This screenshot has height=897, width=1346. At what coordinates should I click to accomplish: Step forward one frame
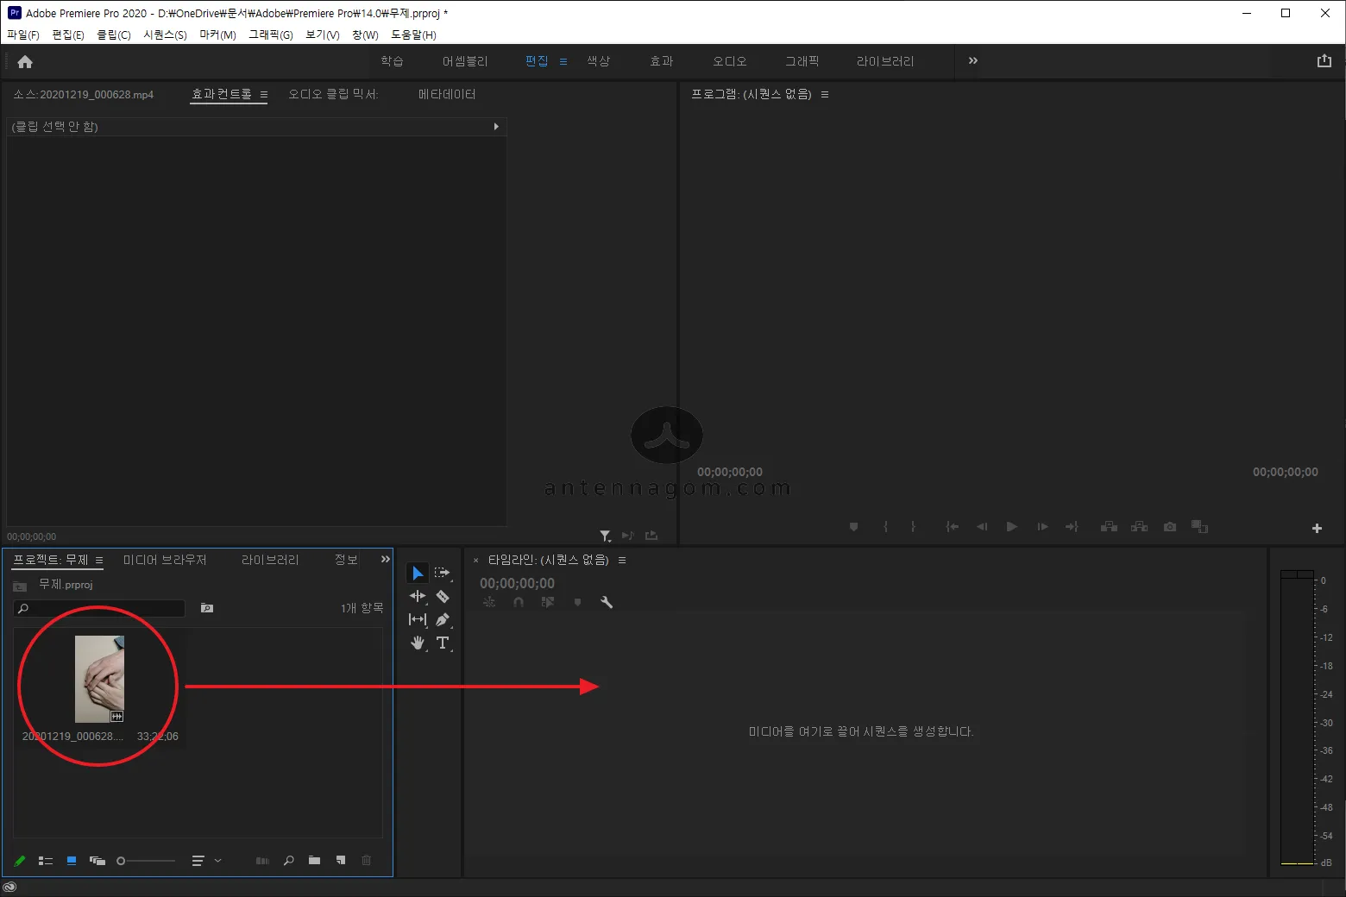(x=1042, y=527)
